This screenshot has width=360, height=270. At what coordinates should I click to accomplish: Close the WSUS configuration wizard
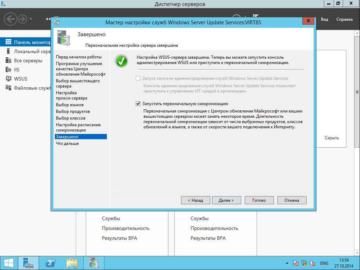(308, 21)
